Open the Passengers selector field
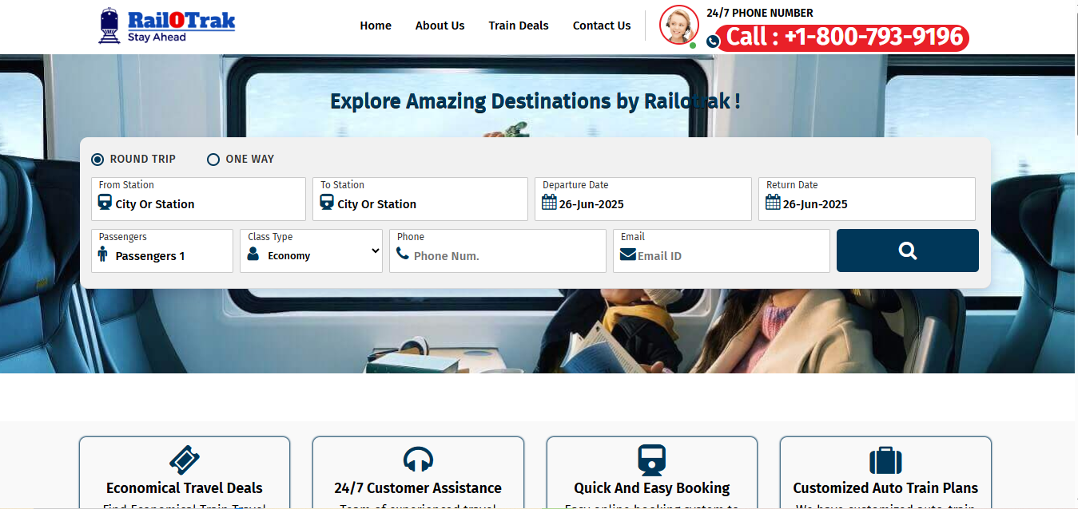The image size is (1078, 509). (162, 251)
